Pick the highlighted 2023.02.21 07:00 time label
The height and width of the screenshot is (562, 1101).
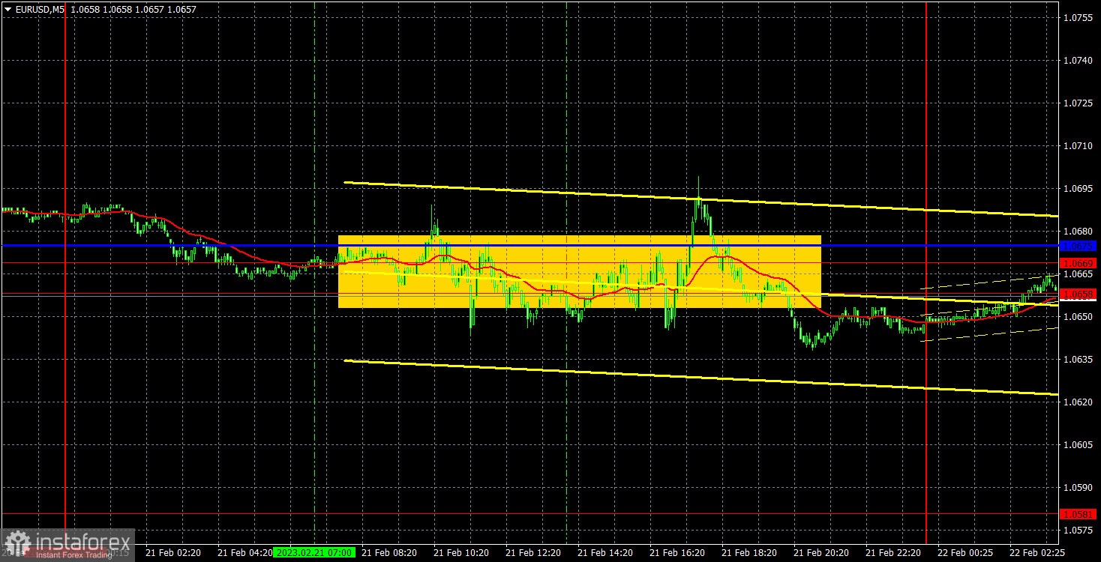click(x=313, y=552)
